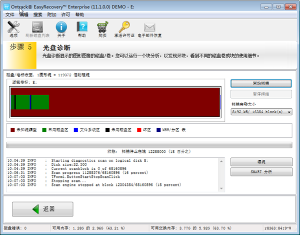Image resolution: width=300 pixels, height=235 pixels.
Task: Click the 暂停扫描 pause scan button
Action: click(261, 94)
